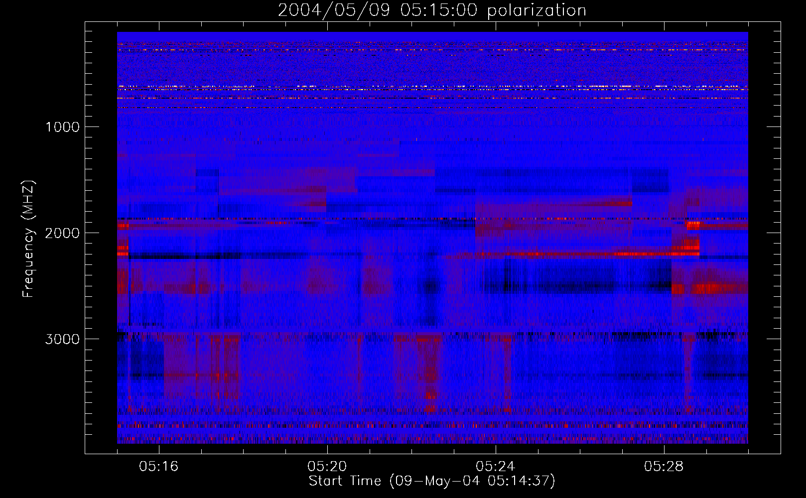
Task: Select the 1000 frequency axis label
Action: pyautogui.click(x=63, y=127)
